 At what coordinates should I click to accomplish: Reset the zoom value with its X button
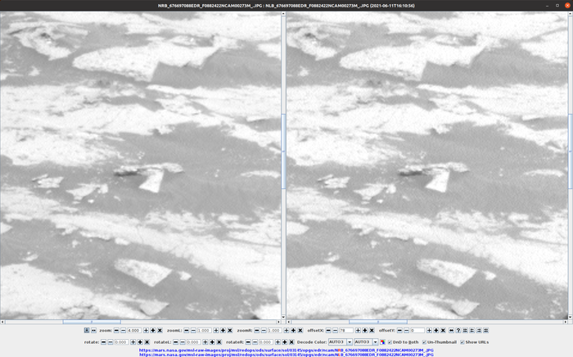coord(160,330)
